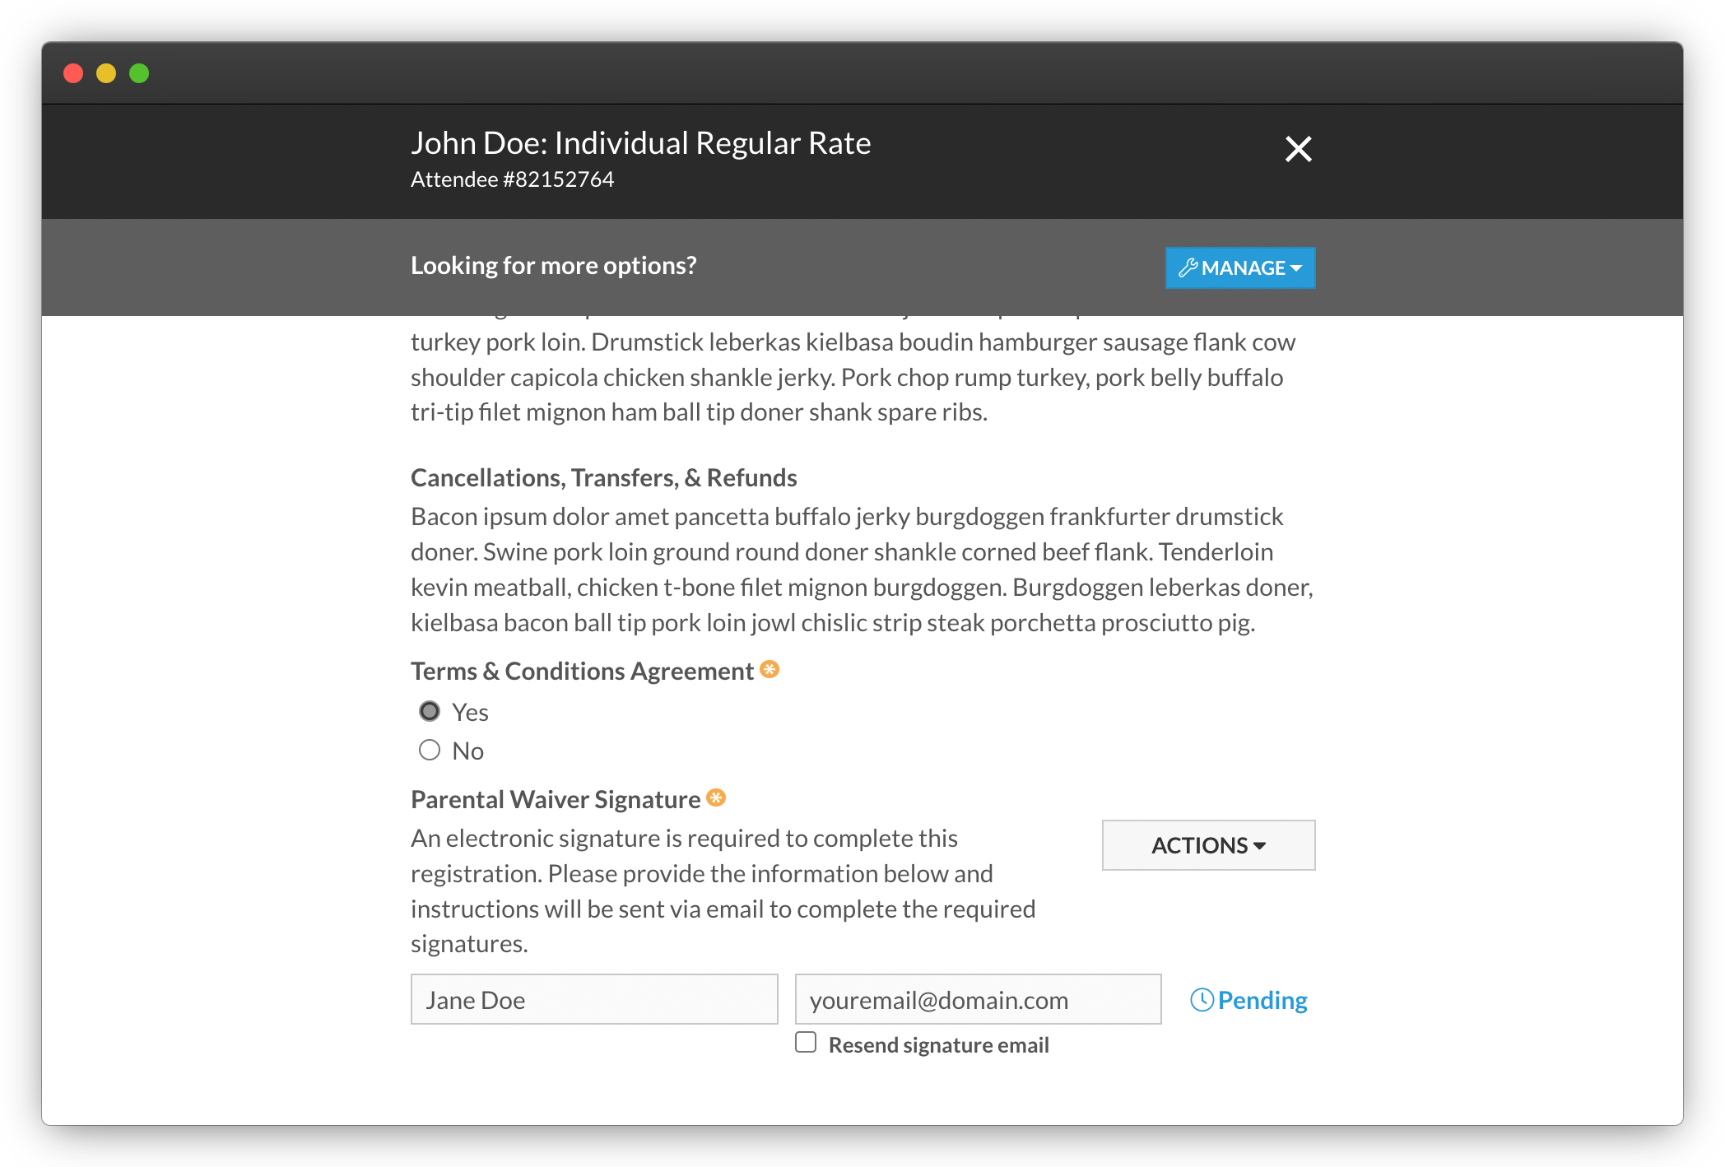
Task: Click the red close window button
Action: tap(73, 73)
